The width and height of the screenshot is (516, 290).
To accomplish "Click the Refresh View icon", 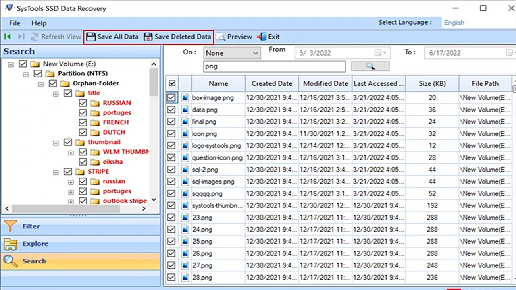I will 35,37.
